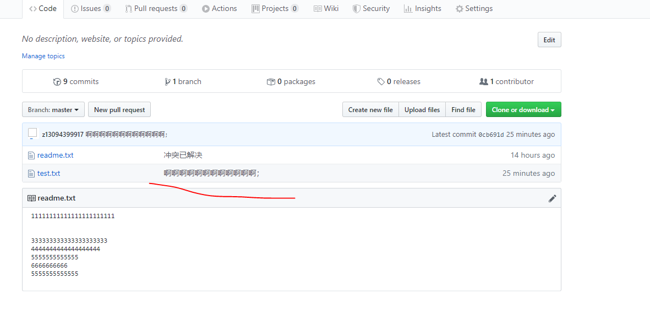View the 9 commits history
Screen dimensions: 650x311
76,81
